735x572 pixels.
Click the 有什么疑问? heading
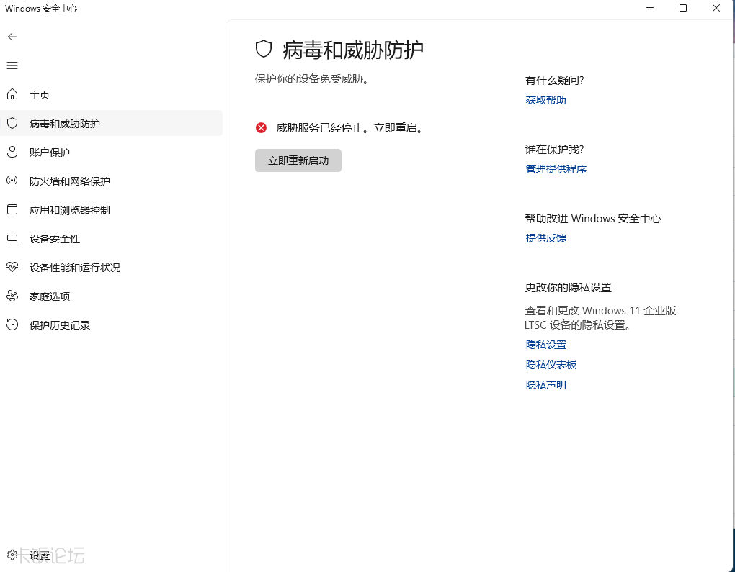click(x=554, y=81)
